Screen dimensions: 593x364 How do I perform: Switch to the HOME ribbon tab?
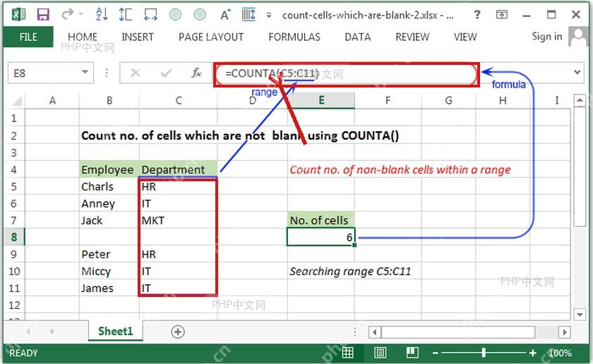[x=83, y=37]
